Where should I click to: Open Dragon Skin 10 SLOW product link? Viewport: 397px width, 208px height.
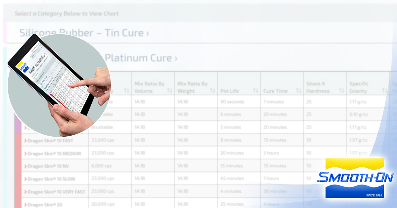pyautogui.click(x=51, y=179)
